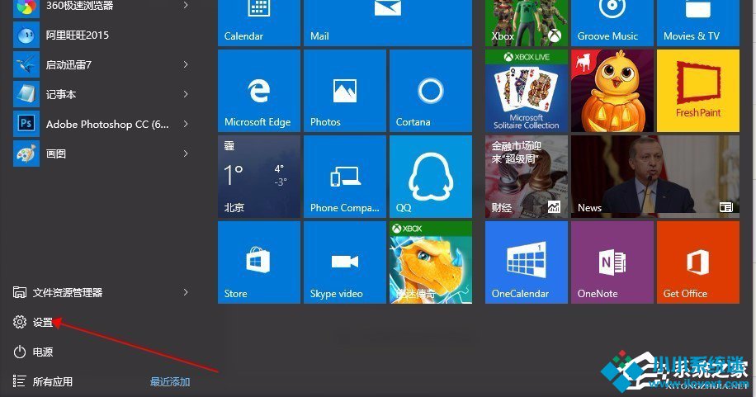Open the Groove Music tile

pos(612,22)
